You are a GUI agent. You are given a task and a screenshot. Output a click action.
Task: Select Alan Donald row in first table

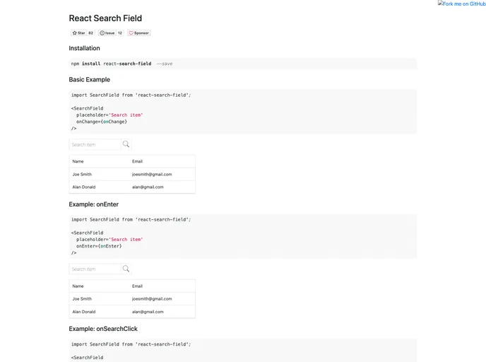[x=132, y=187]
